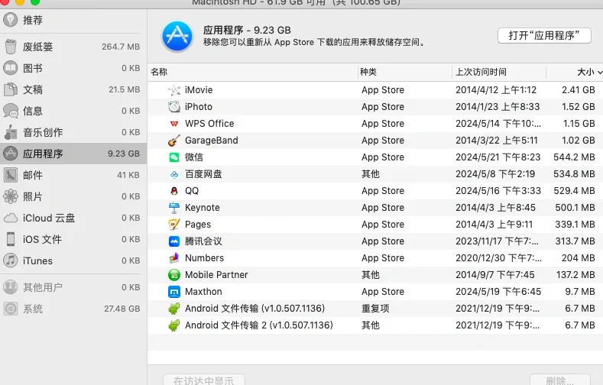Select the WPS Office name text
The image size is (603, 385).
209,124
